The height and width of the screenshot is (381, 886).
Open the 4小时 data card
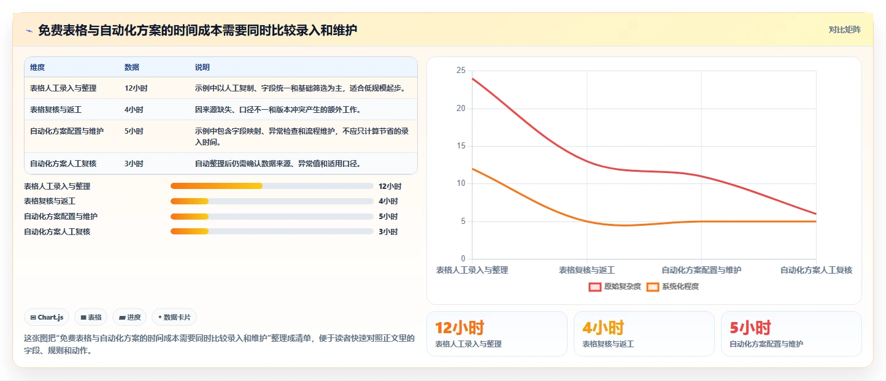644,334
